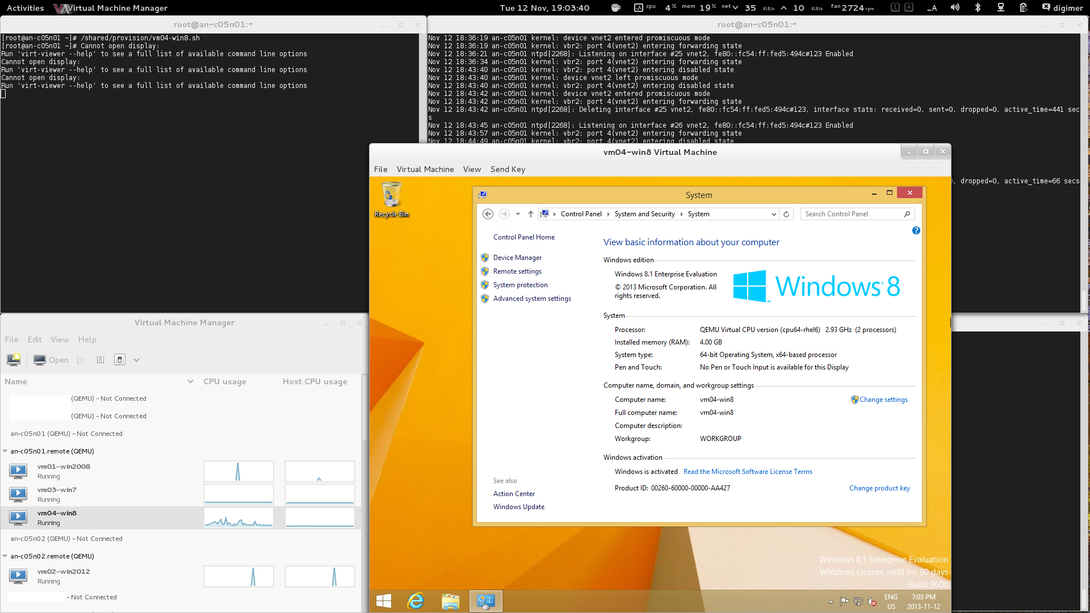
Task: Open Control Panel Home link
Action: pos(524,237)
